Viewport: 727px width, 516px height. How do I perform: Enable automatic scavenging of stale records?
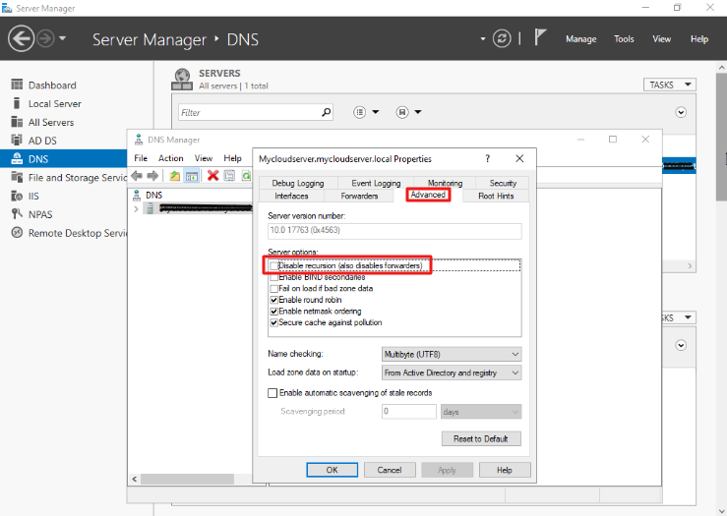273,393
